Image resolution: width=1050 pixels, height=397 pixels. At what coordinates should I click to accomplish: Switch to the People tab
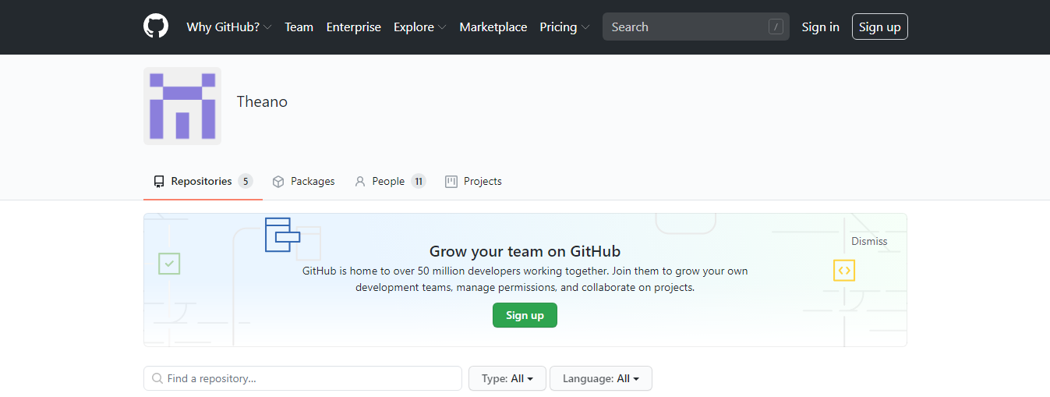click(x=389, y=182)
